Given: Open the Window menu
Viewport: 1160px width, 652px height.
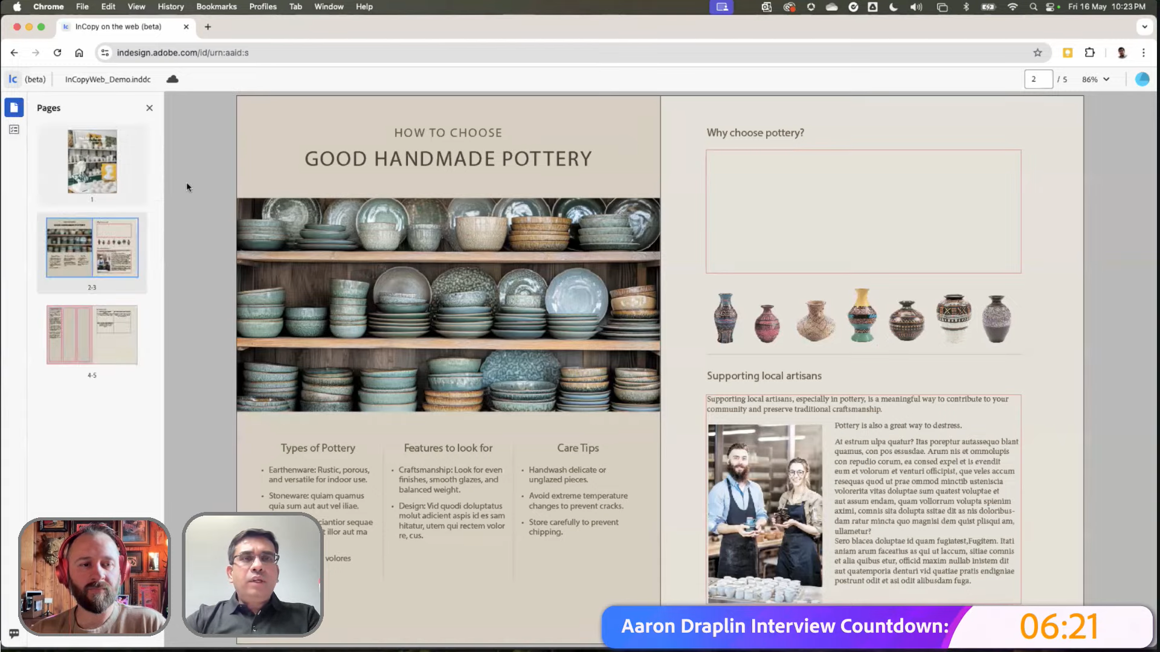Looking at the screenshot, I should click(x=329, y=7).
